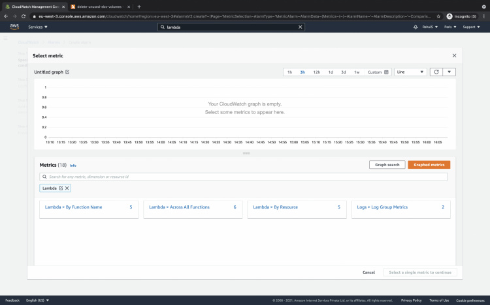Set time range to 12h
Image resolution: width=490 pixels, height=305 pixels.
coord(316,72)
